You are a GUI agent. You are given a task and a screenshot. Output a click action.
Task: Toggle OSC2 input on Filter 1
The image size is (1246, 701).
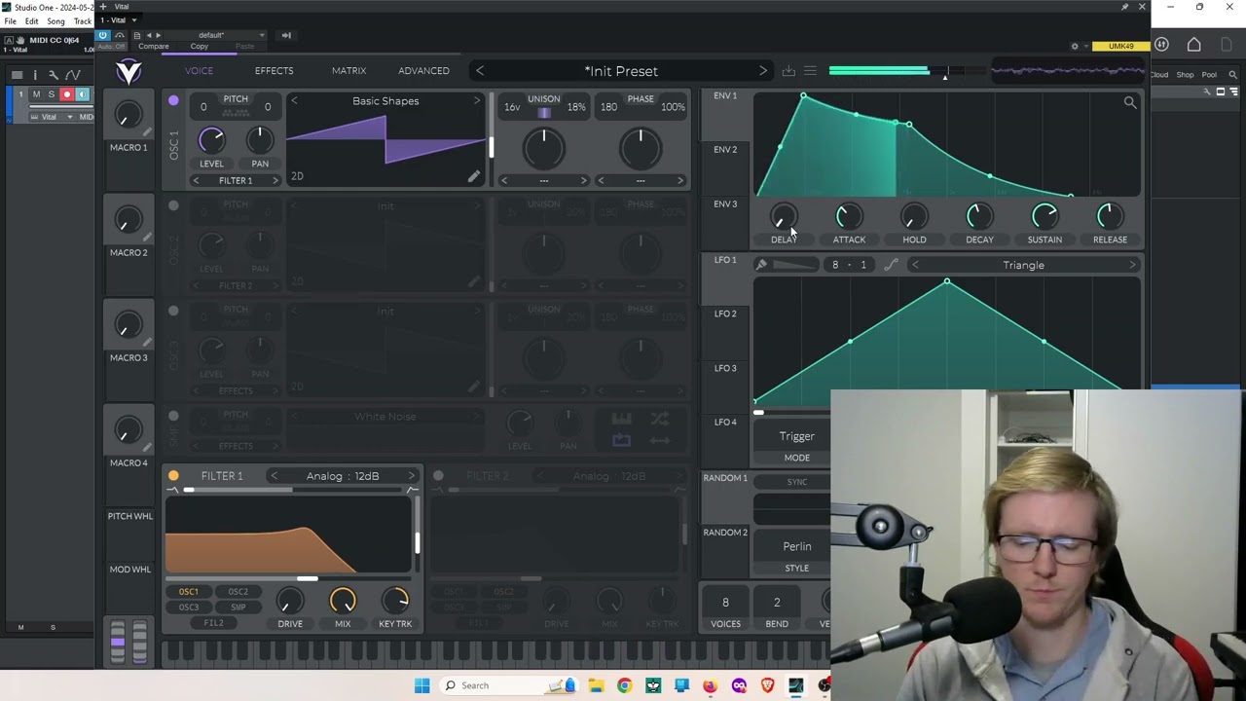click(x=238, y=592)
